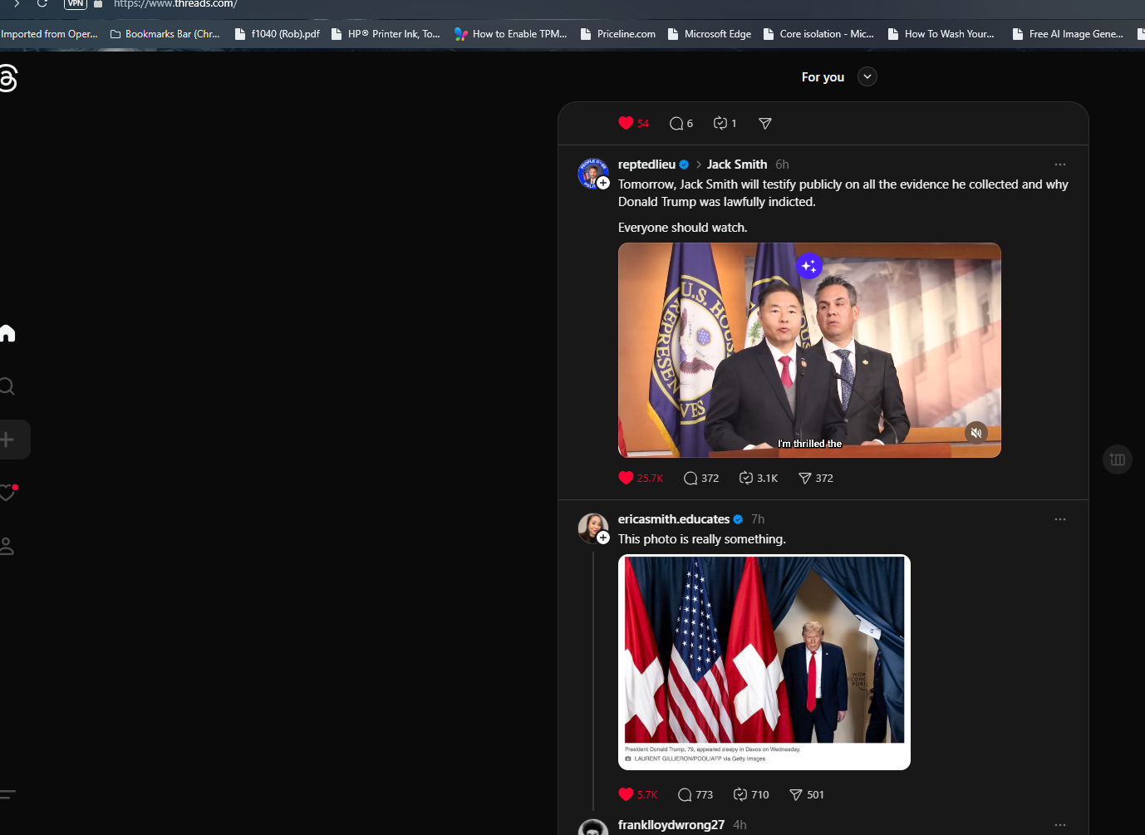
Task: Open the Threads home feed icon
Action: click(x=7, y=333)
